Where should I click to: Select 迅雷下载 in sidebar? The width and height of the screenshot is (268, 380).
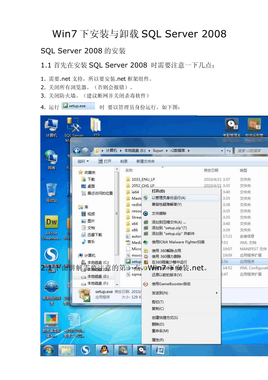pos(92,235)
